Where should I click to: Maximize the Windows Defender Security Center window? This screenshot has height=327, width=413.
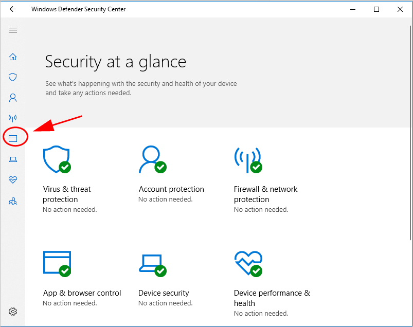[376, 9]
